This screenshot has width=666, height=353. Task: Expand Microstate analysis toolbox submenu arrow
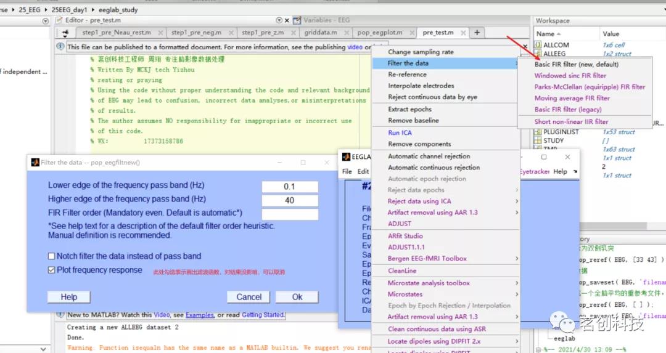tap(517, 283)
